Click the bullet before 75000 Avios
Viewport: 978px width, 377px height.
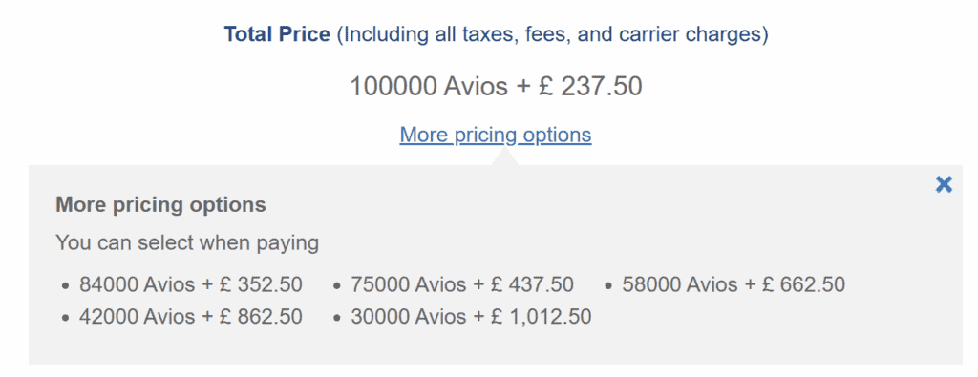click(x=337, y=286)
